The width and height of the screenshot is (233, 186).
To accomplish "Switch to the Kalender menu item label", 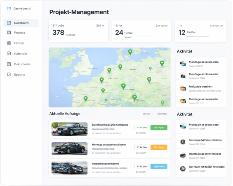I will (x=21, y=54).
